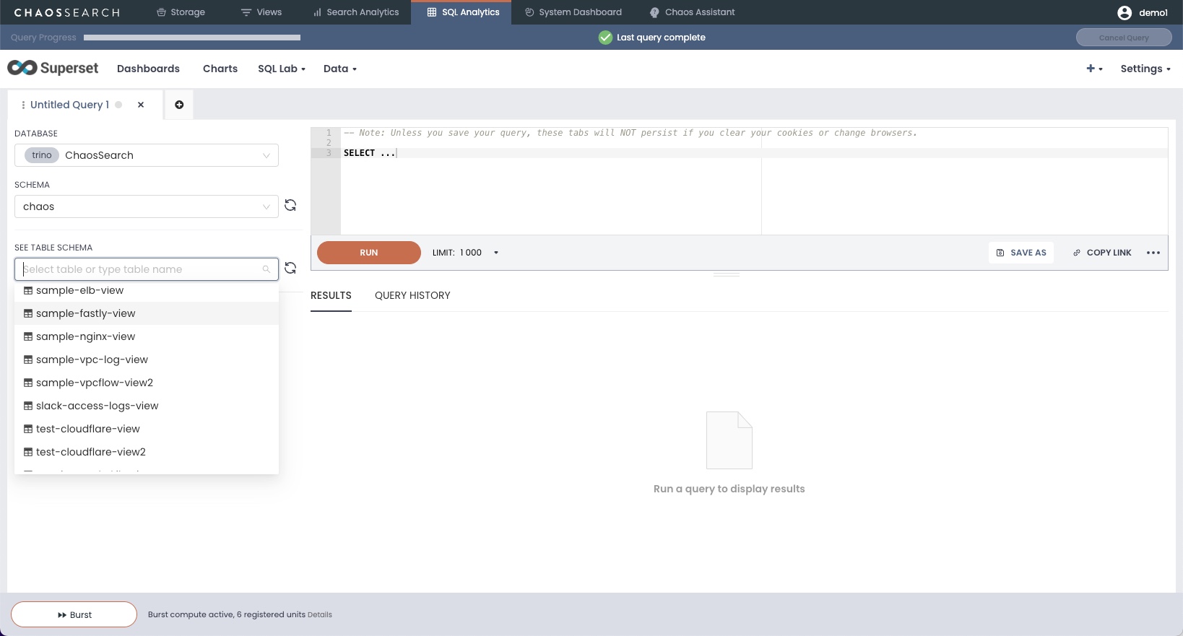Expand the SQL Lab menu

[282, 69]
